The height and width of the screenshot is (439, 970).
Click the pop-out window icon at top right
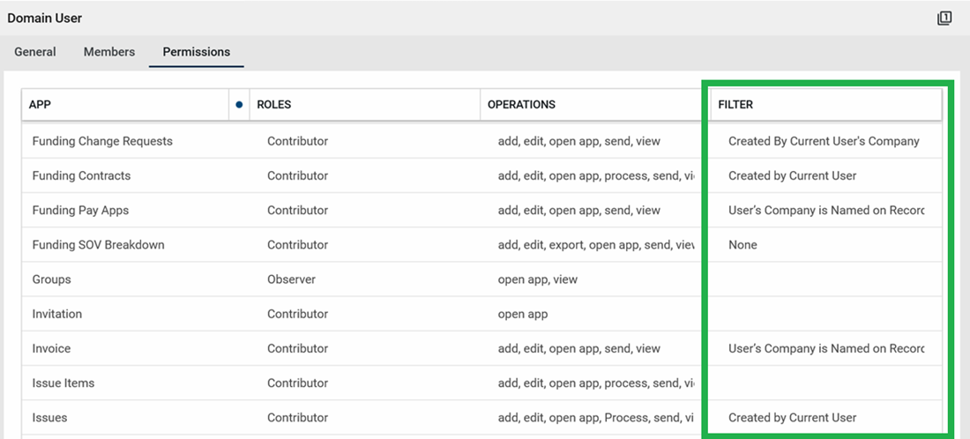click(x=944, y=18)
